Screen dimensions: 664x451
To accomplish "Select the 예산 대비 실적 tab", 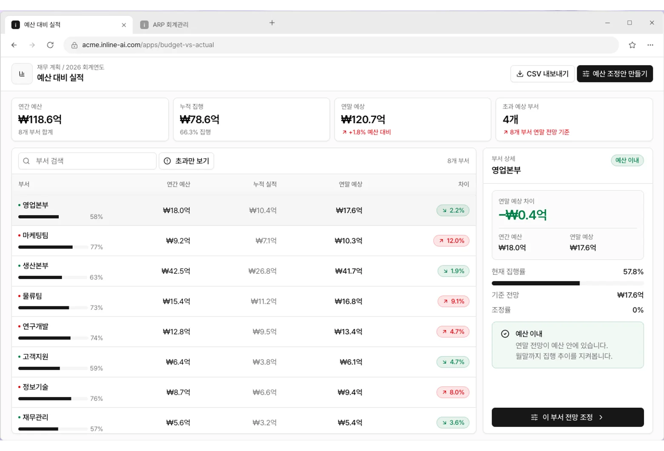I will coord(69,25).
